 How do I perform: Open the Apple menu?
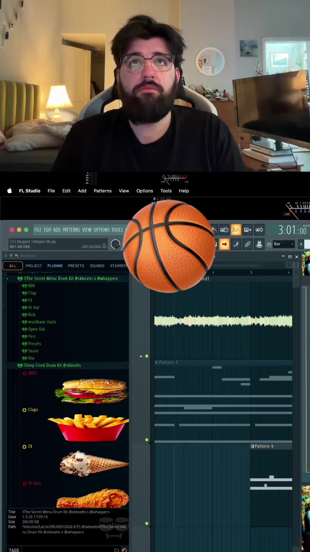click(9, 191)
